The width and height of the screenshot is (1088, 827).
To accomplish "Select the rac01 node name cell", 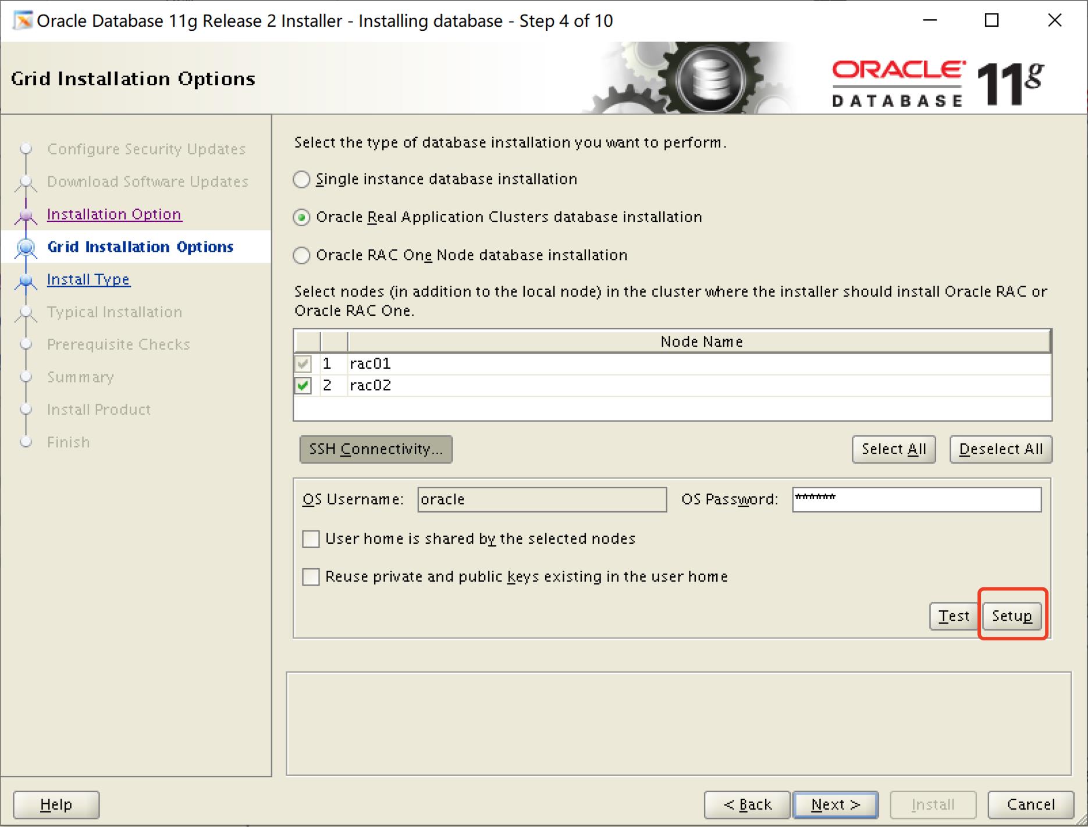I will (700, 363).
